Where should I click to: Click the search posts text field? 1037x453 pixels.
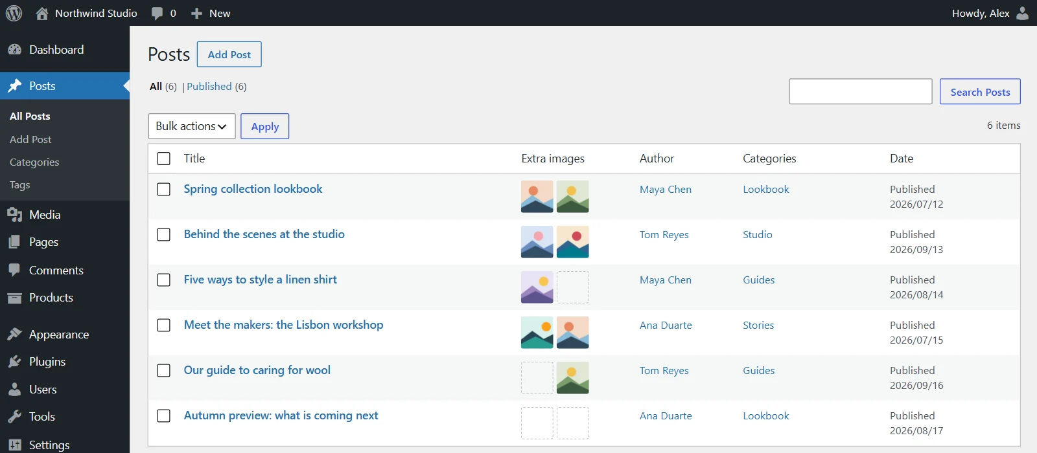861,92
